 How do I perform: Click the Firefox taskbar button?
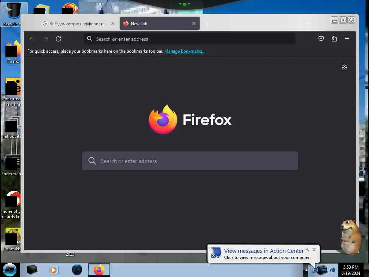tap(99, 270)
